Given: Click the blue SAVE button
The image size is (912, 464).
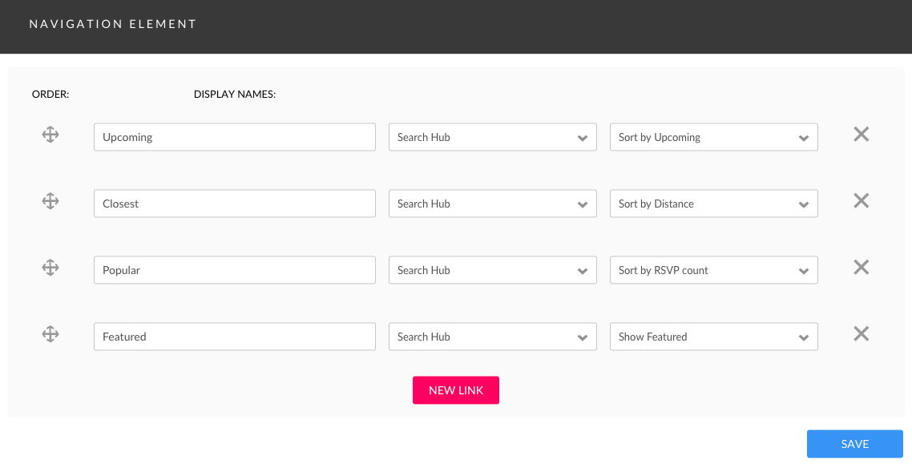Looking at the screenshot, I should 855,444.
